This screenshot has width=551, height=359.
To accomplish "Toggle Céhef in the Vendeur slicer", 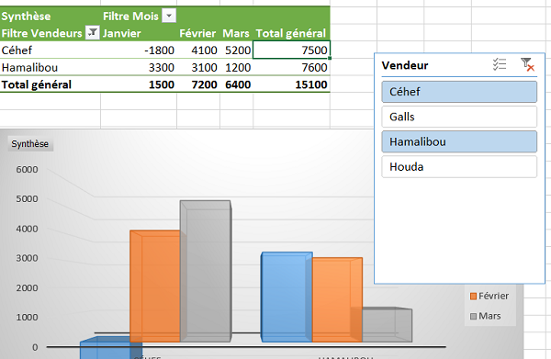I will coord(459,92).
